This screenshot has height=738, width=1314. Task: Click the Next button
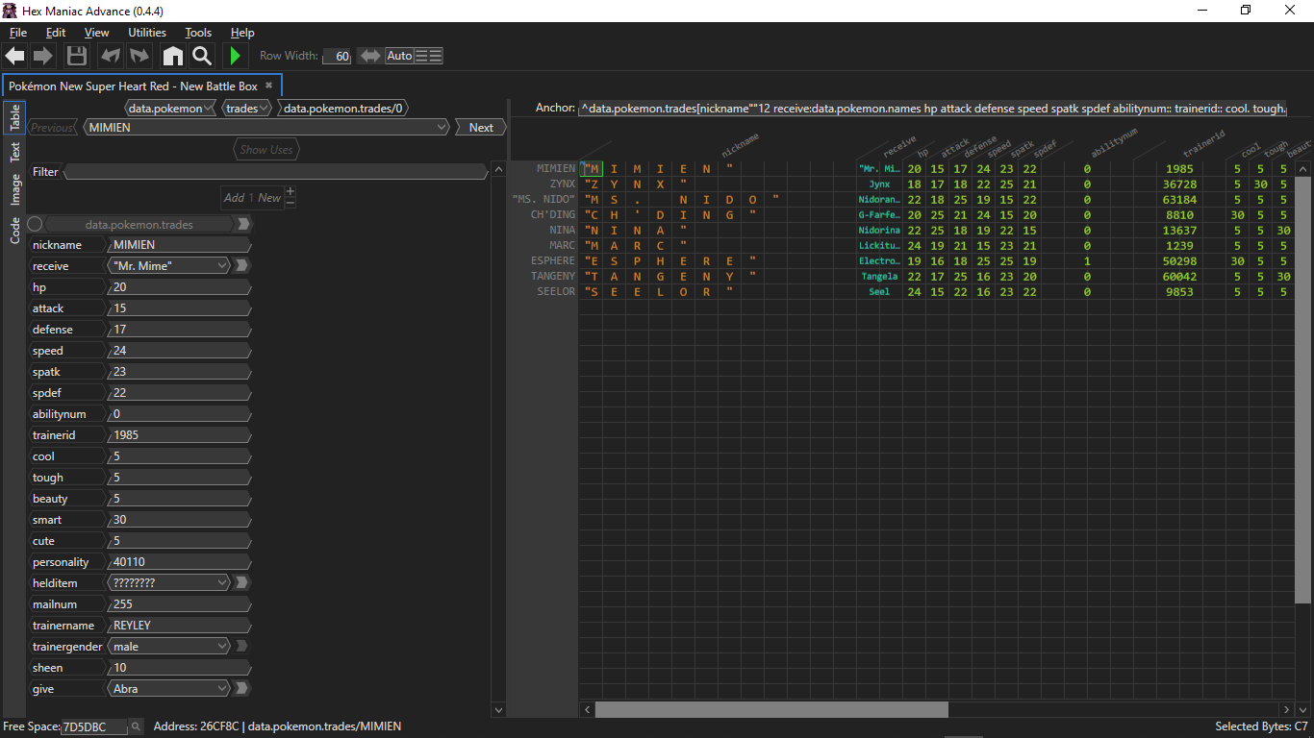481,128
